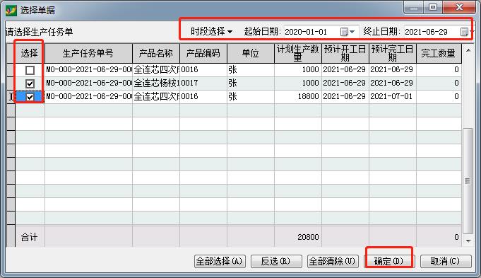Viewport: 481px width, 278px height.
Task: Uncheck the checkbox for product code 0017
Action: coord(30,83)
